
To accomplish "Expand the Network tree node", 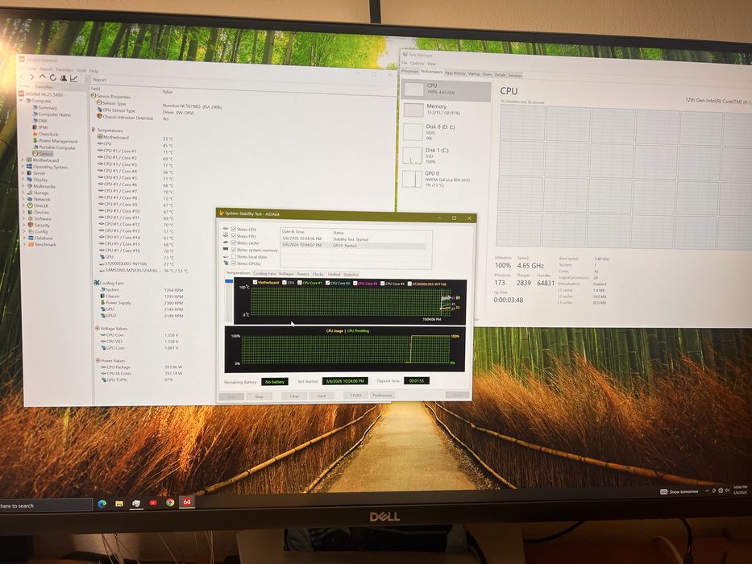I will click(23, 199).
